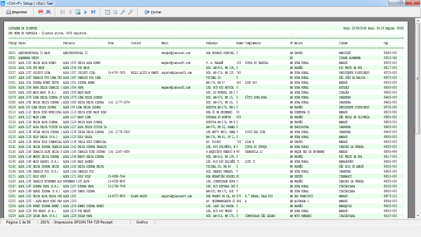Click the Email column header
The height and width of the screenshot is (237, 421).
tap(165, 43)
